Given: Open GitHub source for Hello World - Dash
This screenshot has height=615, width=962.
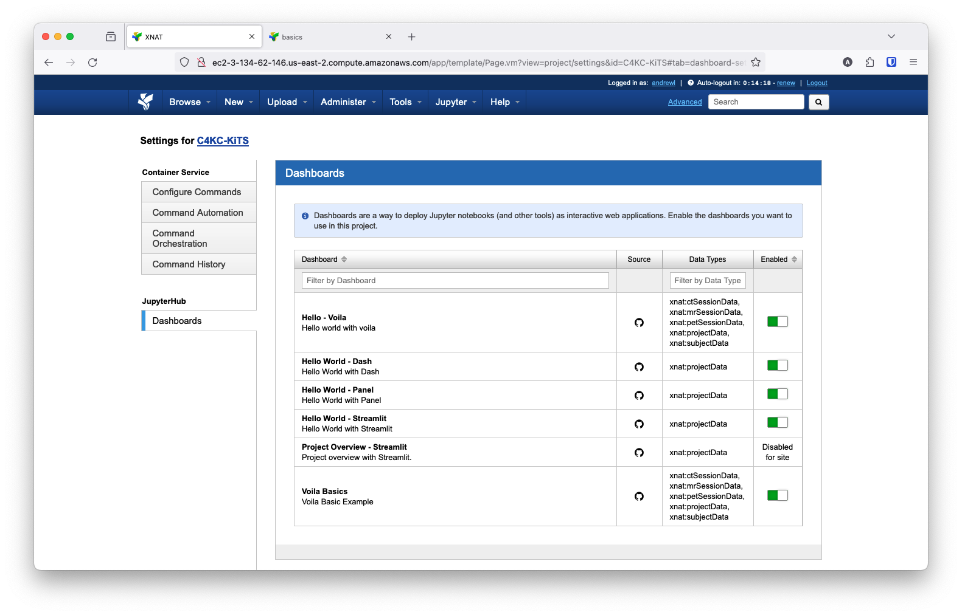Looking at the screenshot, I should 639,367.
